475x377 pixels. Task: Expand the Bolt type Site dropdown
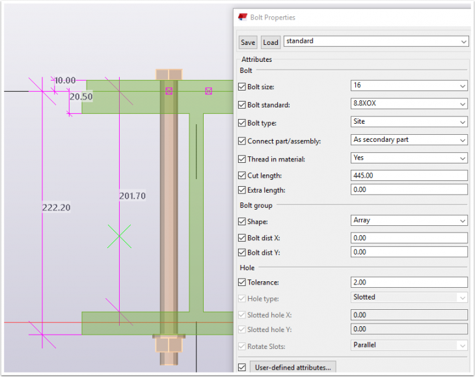[x=408, y=122]
